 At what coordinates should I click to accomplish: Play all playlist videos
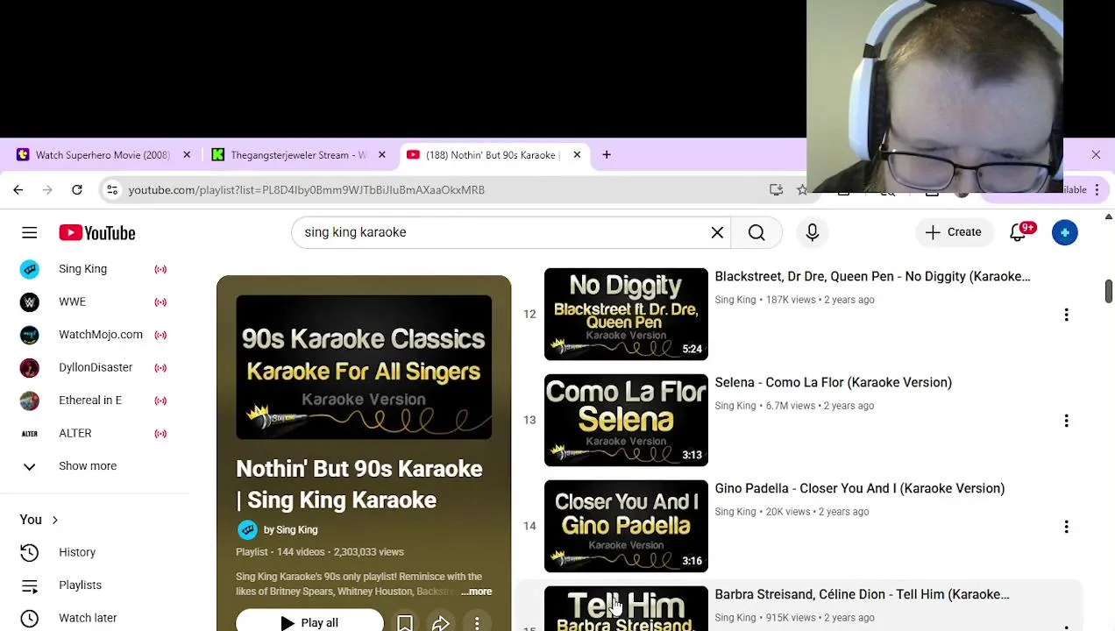[309, 620]
